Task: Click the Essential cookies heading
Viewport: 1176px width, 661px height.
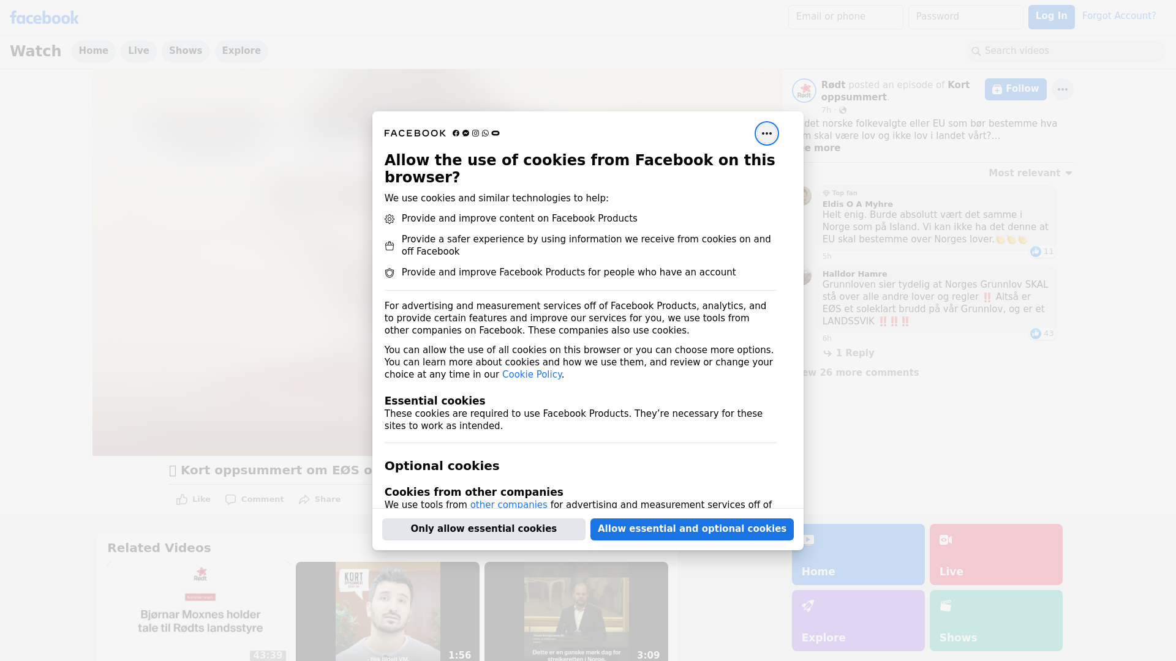Action: (x=435, y=401)
